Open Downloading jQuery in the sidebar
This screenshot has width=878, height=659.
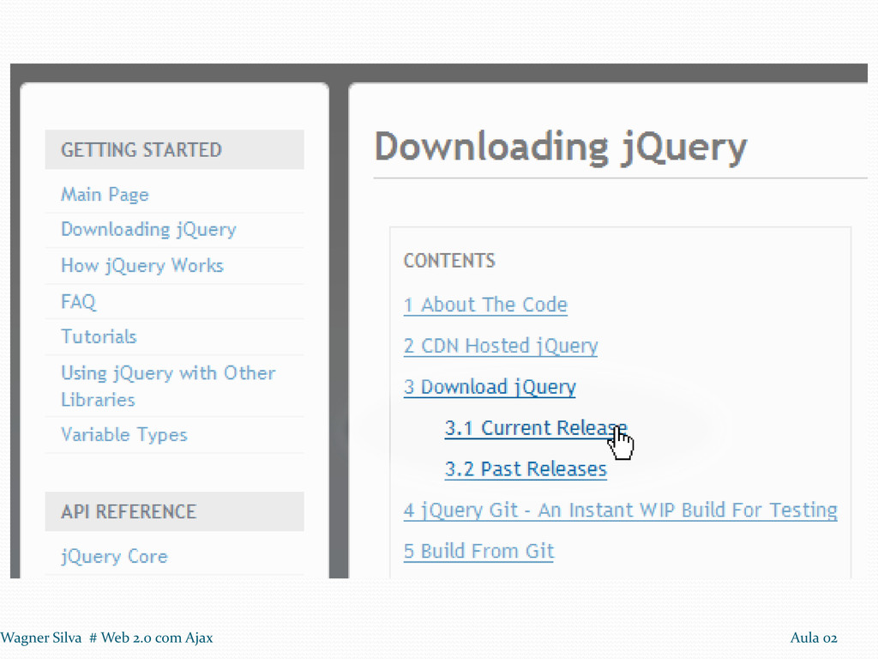click(148, 230)
